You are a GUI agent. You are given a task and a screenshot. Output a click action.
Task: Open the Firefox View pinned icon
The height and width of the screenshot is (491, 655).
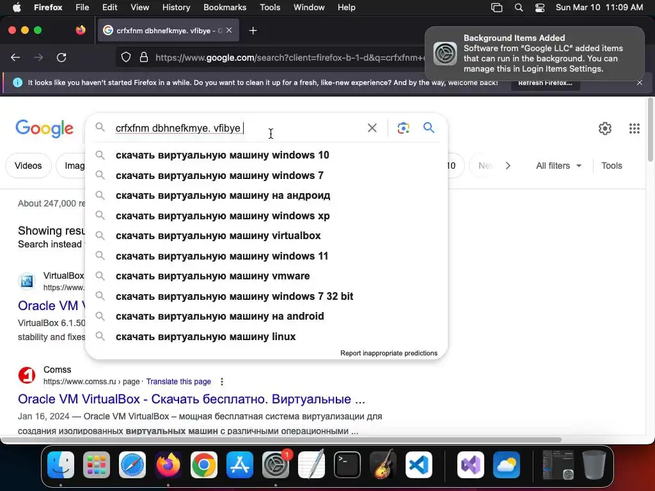tap(81, 30)
